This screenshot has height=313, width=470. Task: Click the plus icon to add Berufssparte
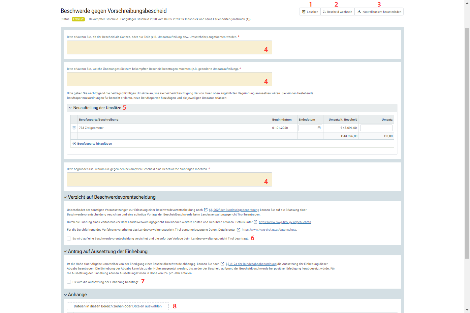click(74, 144)
